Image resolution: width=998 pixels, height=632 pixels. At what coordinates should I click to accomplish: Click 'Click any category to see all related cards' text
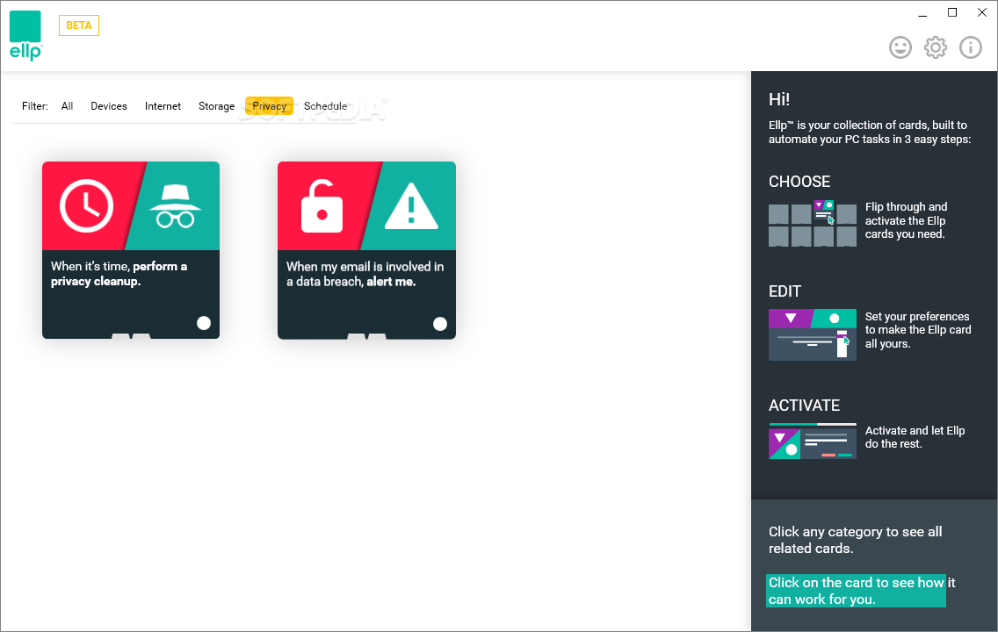pyautogui.click(x=856, y=540)
